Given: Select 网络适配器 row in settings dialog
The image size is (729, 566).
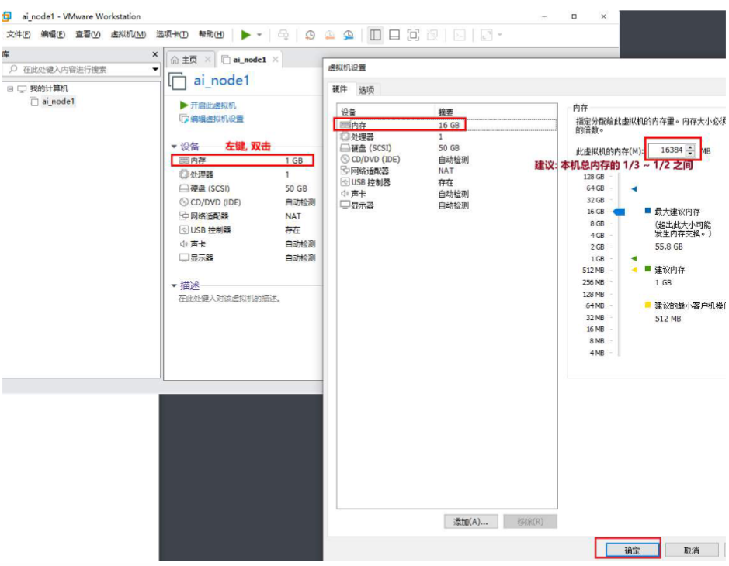Looking at the screenshot, I should pyautogui.click(x=448, y=171).
